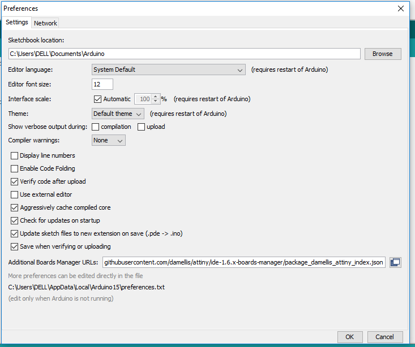Disable Verify code after upload

[15, 181]
